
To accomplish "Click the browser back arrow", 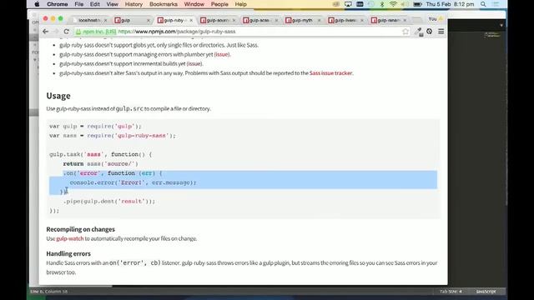I will pos(46,32).
